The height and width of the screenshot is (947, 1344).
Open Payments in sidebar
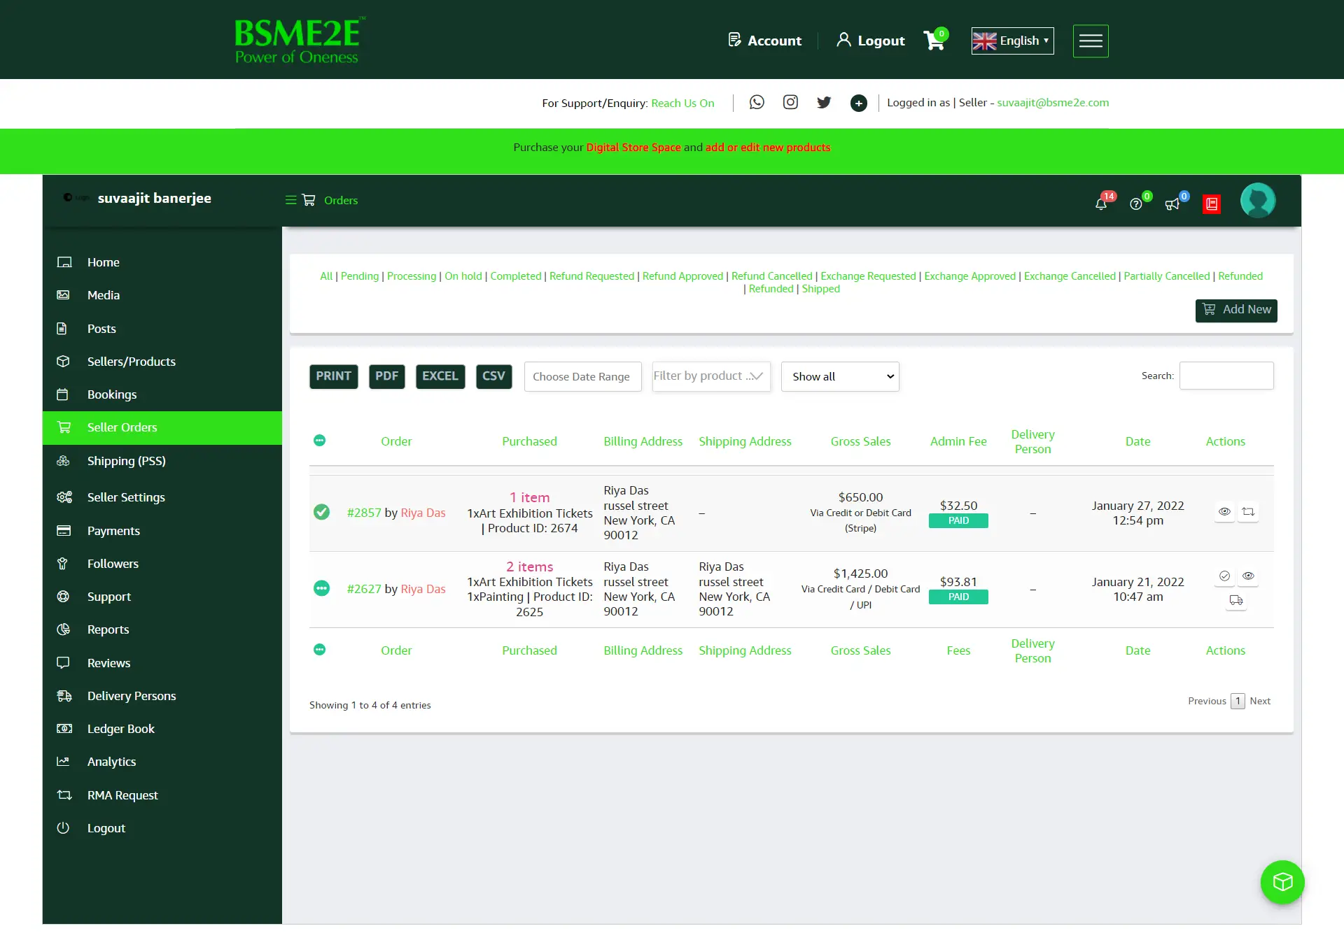pyautogui.click(x=162, y=531)
